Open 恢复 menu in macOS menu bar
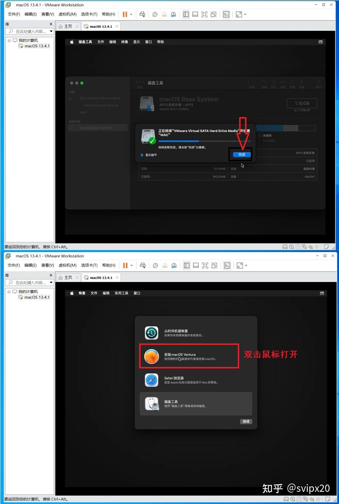This screenshot has width=339, height=504. 82,293
